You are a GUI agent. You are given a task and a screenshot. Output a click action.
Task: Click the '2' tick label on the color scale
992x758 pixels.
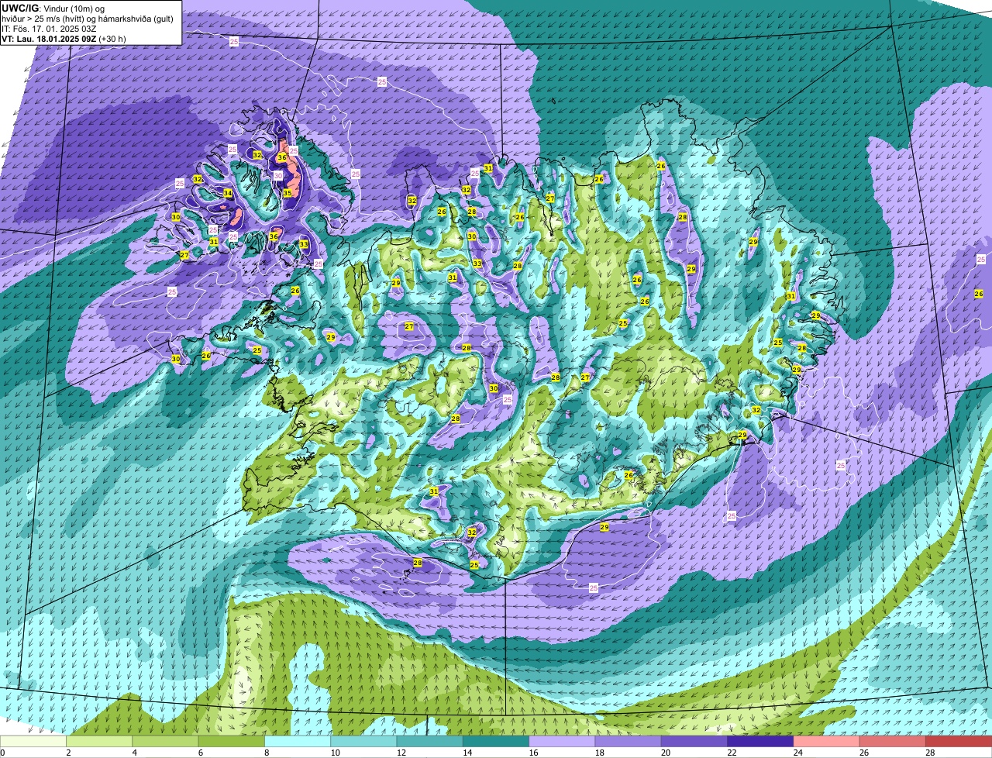pyautogui.click(x=68, y=753)
